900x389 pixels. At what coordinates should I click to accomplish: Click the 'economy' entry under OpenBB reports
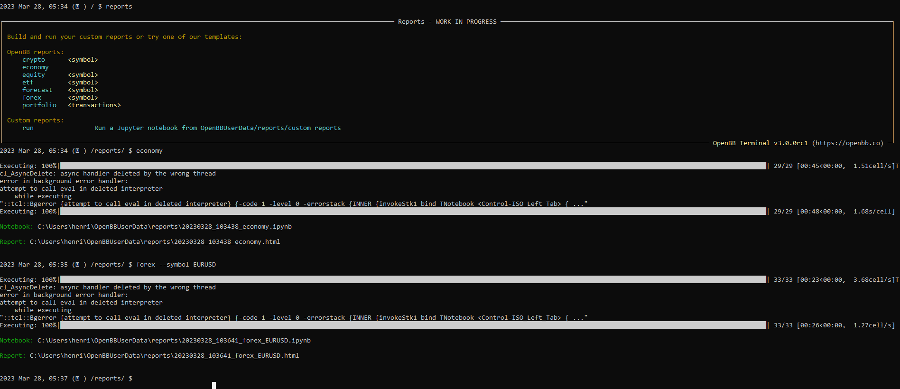click(x=36, y=67)
